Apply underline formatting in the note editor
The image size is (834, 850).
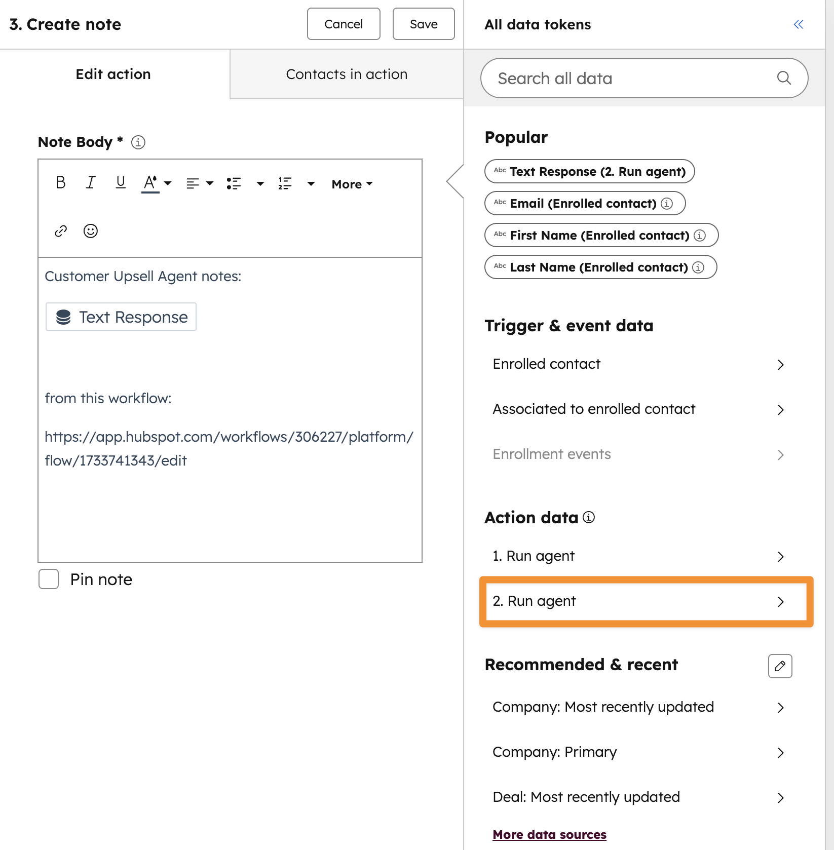(x=120, y=183)
